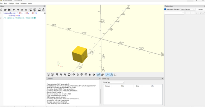
Task: Click the Preview icon in the viewport toolbar
Action: pyautogui.click(x=48, y=75)
